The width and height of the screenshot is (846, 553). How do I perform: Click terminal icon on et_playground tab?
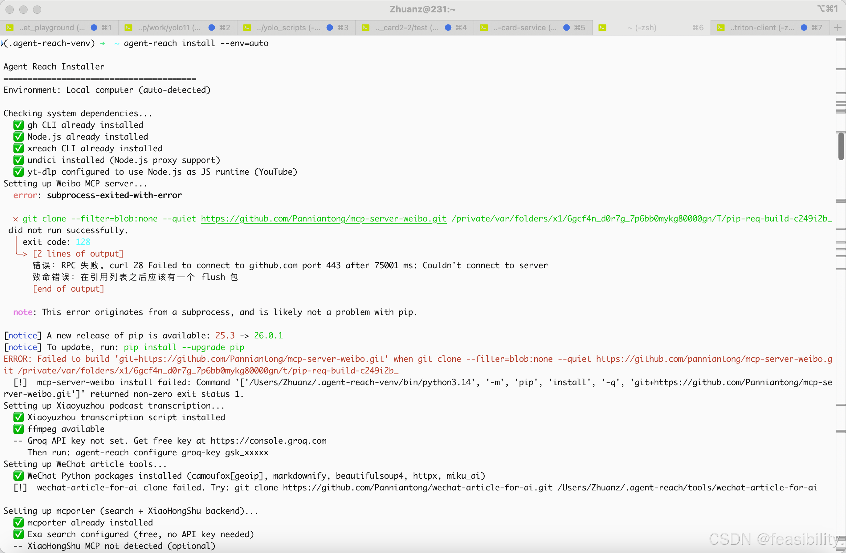(10, 28)
